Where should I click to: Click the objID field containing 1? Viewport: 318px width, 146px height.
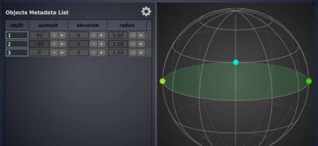(17, 35)
